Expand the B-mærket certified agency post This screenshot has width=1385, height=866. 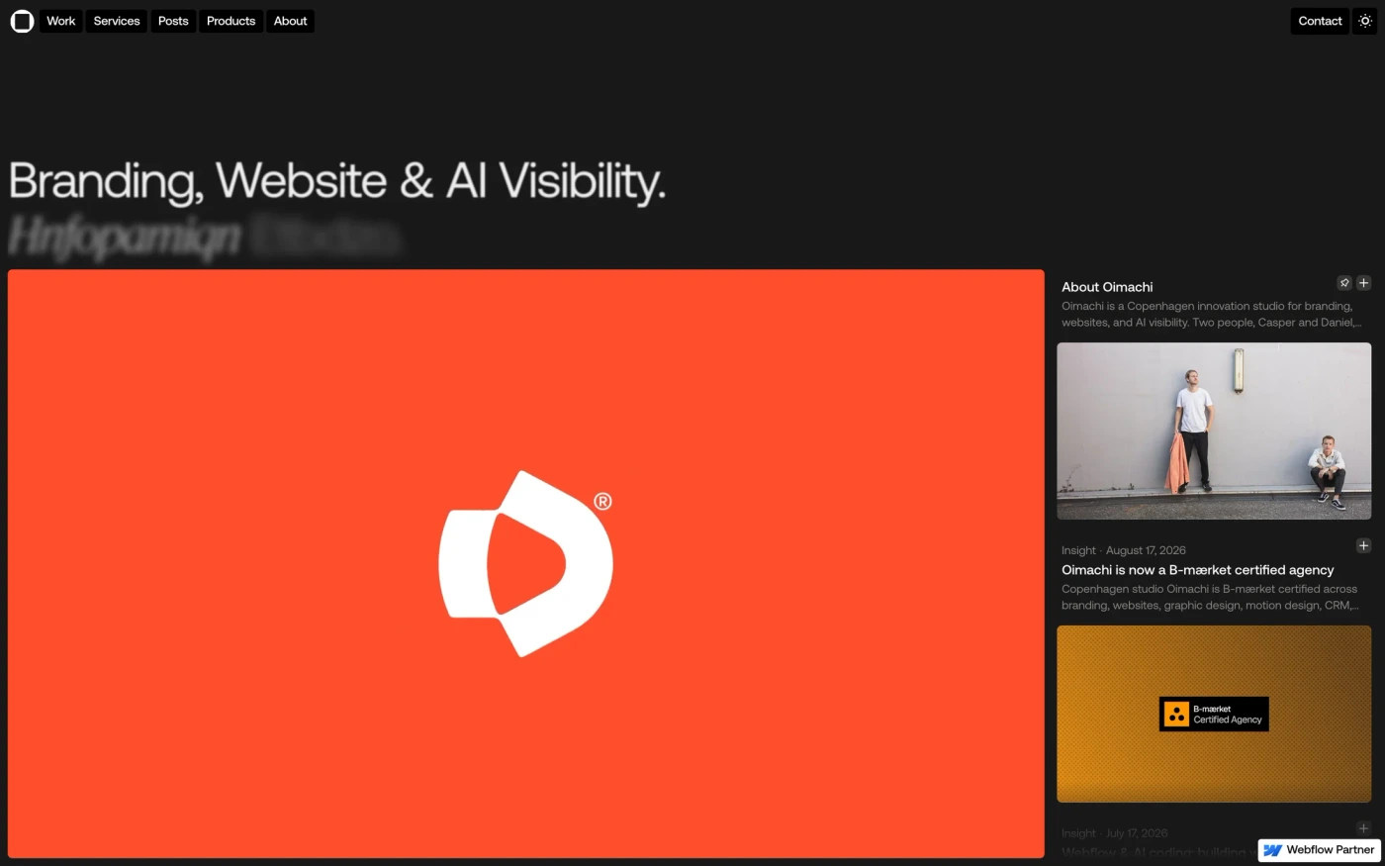point(1363,545)
